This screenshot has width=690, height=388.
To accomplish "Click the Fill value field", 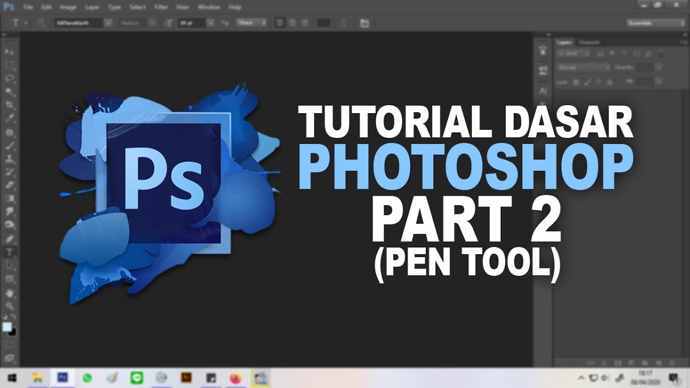I will coord(645,82).
